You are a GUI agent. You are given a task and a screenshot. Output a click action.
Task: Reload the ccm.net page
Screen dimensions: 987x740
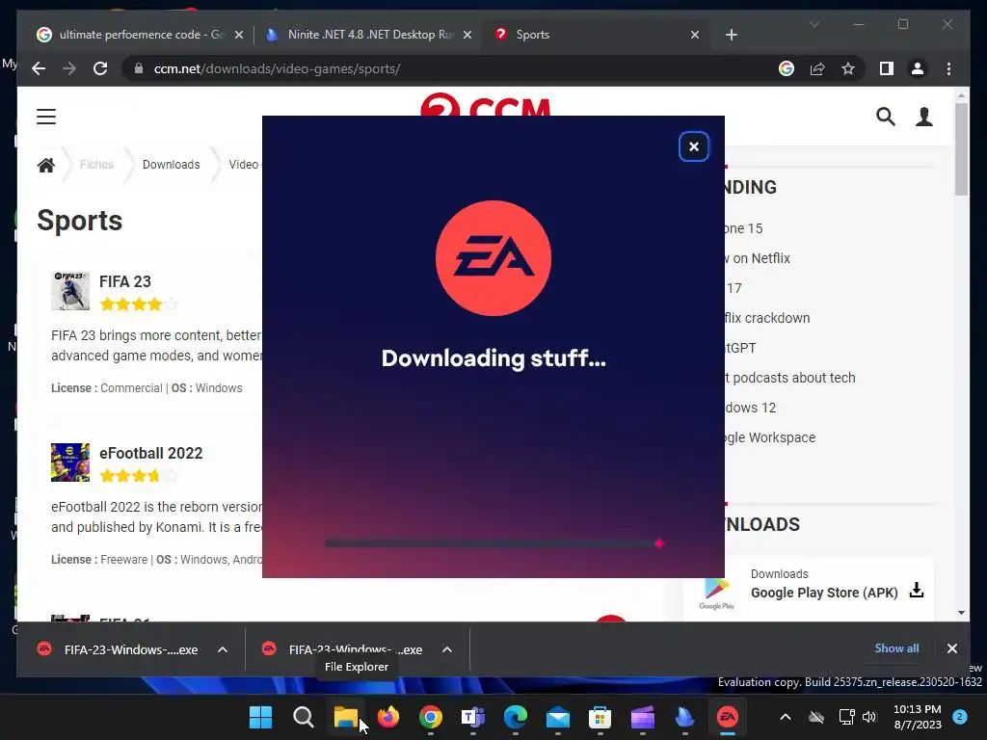click(x=100, y=68)
